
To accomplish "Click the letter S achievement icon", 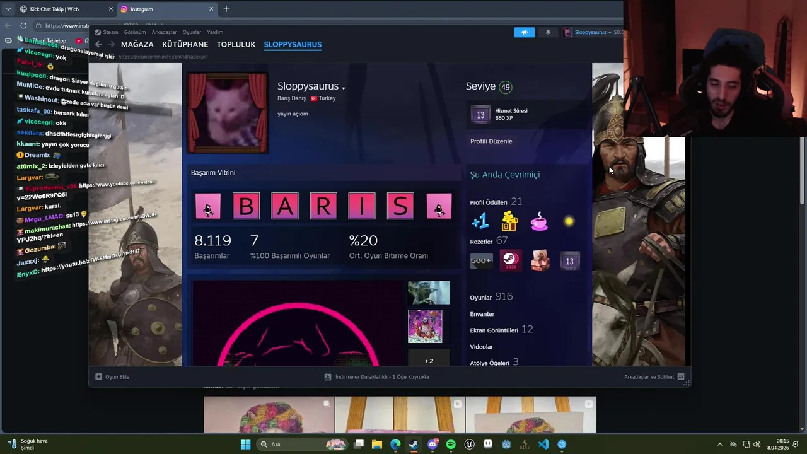I will (x=400, y=206).
